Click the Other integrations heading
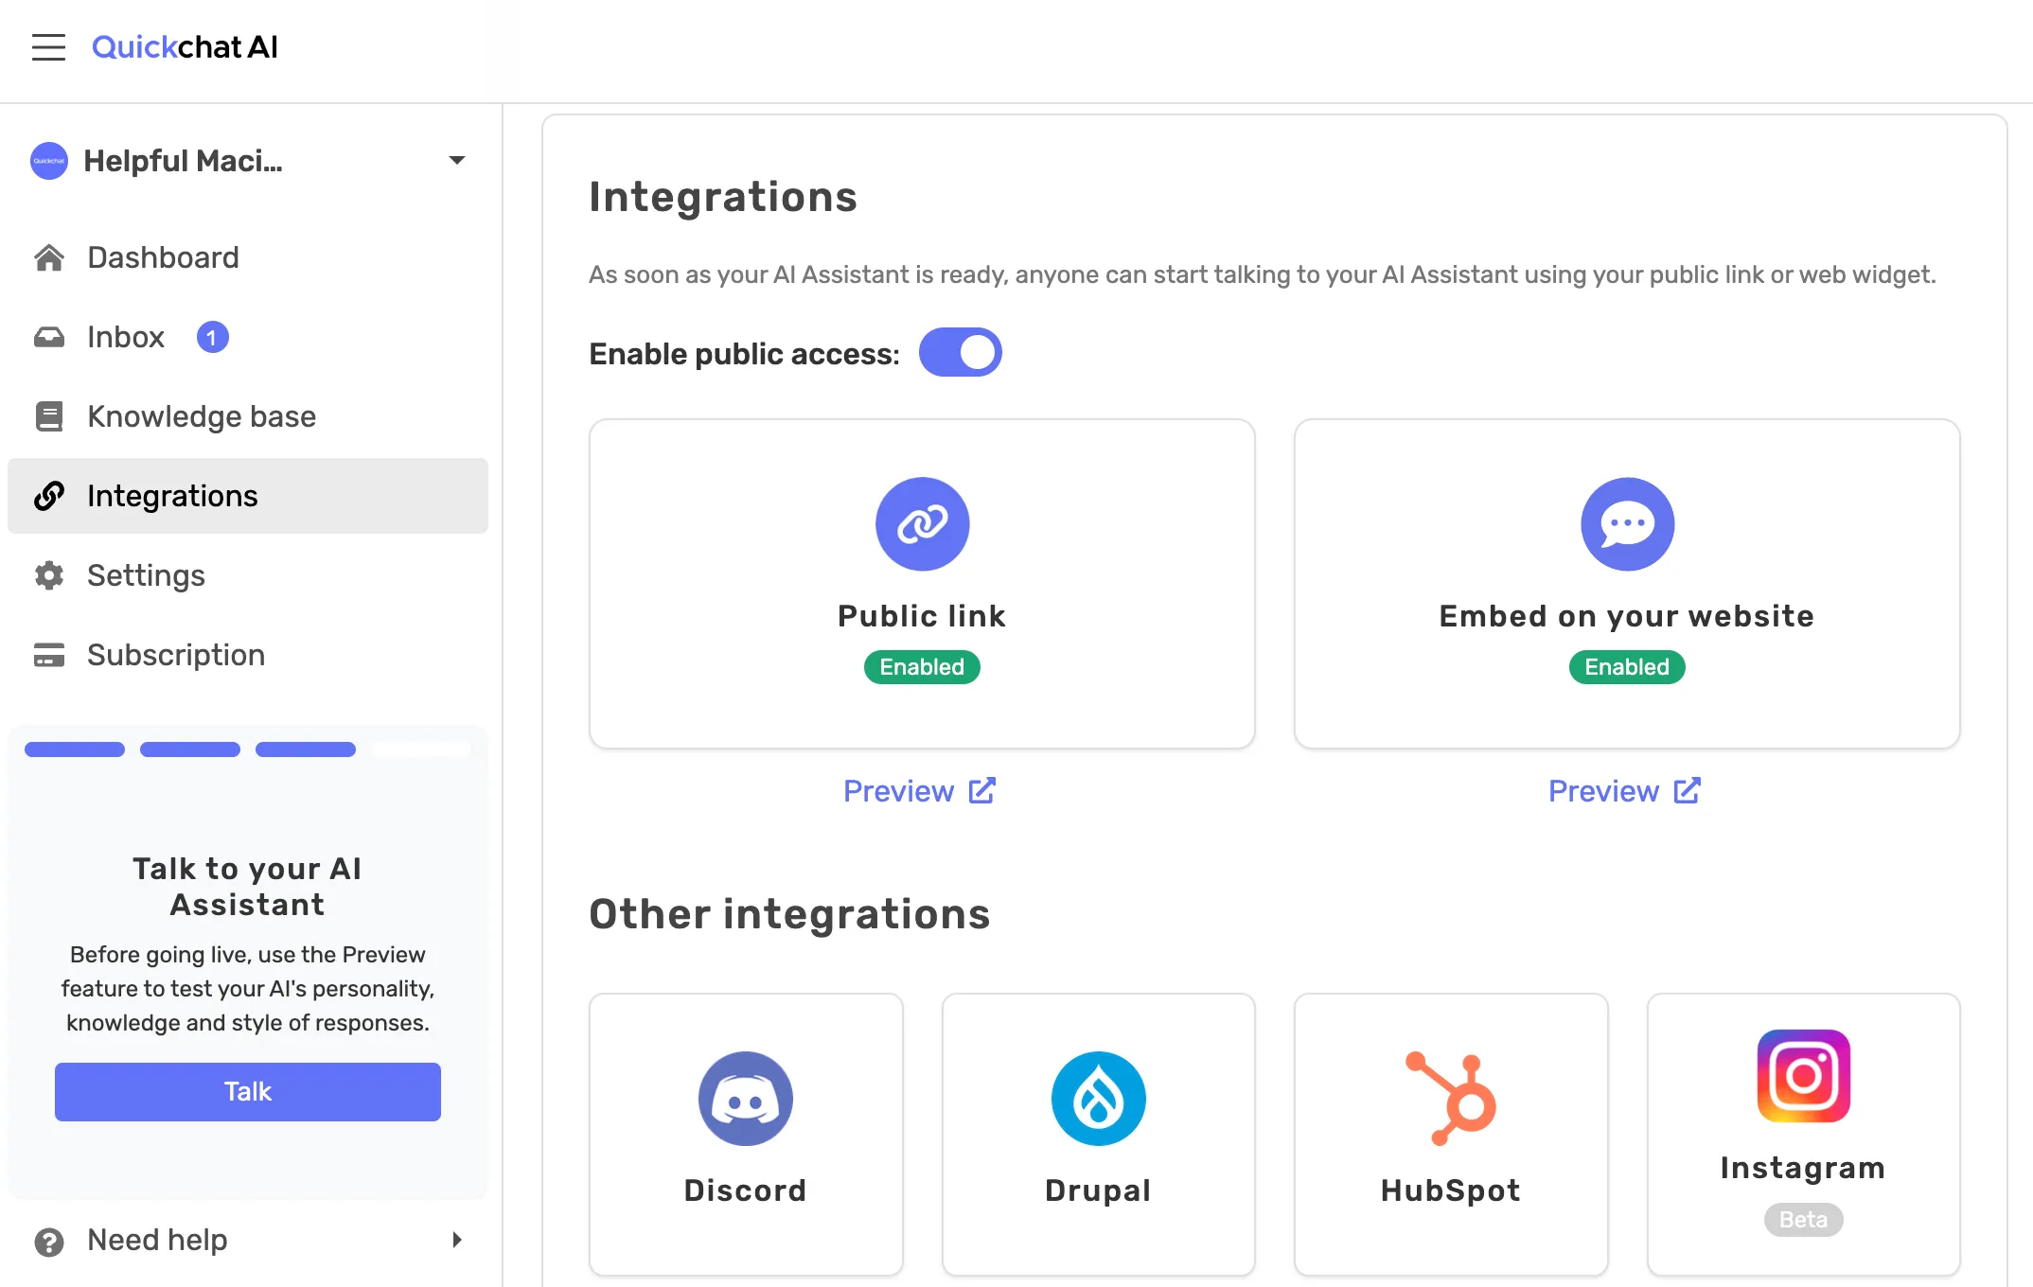Viewport: 2033px width, 1287px height. [x=789, y=914]
